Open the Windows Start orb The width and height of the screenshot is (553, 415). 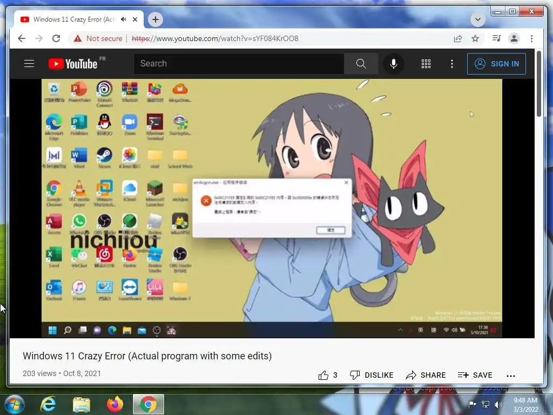(15, 404)
